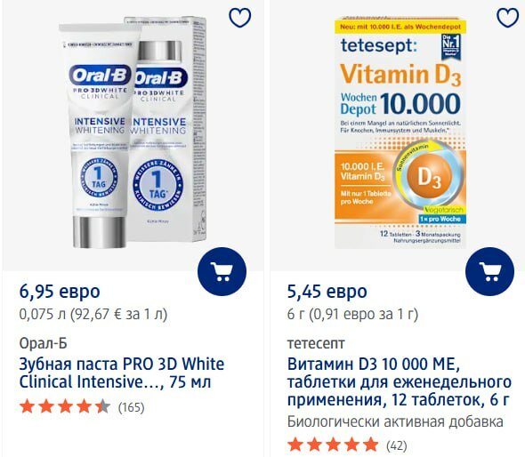Add Oral-B toothpaste to shopping cart
Screen dimensions: 525x457
click(222, 271)
